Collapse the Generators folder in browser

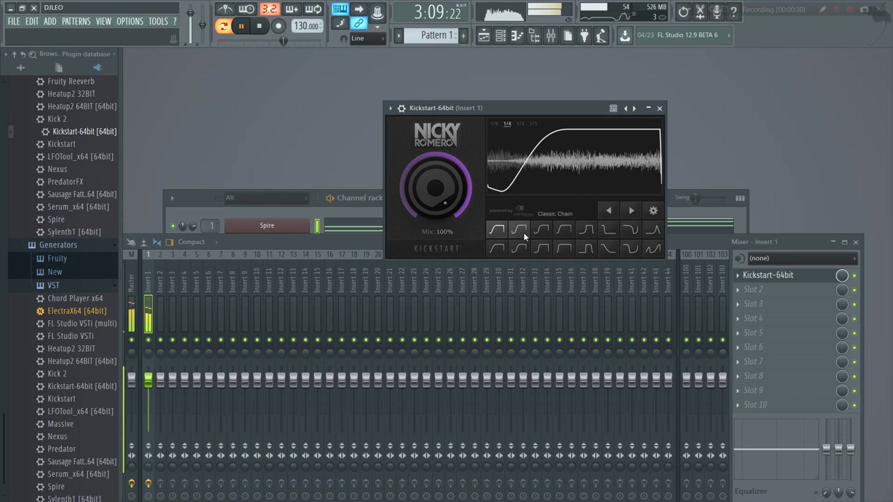58,245
